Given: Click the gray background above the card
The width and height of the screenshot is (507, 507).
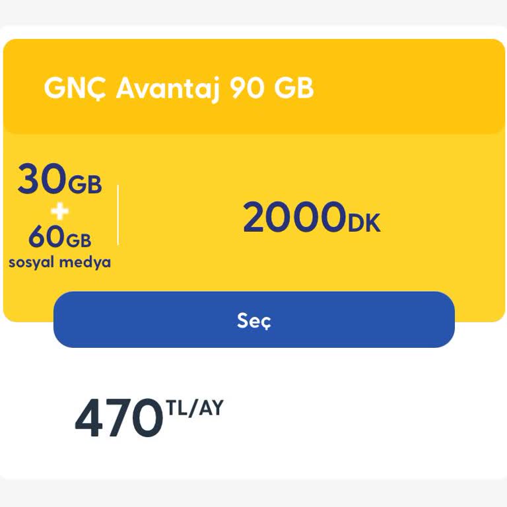Looking at the screenshot, I should click(x=253, y=13).
